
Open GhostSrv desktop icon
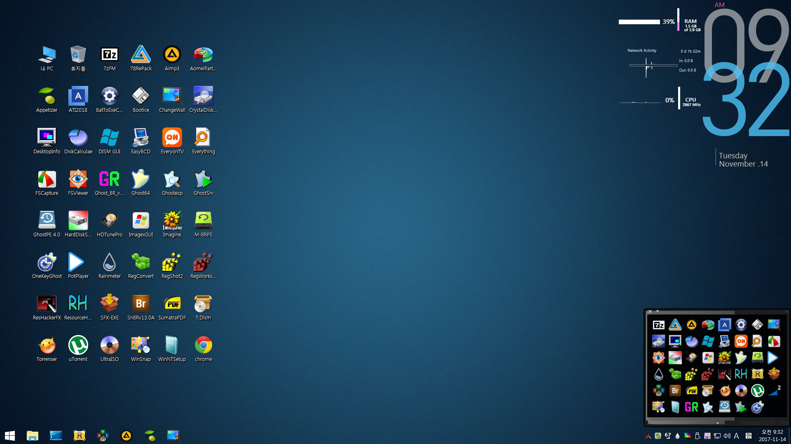[204, 183]
